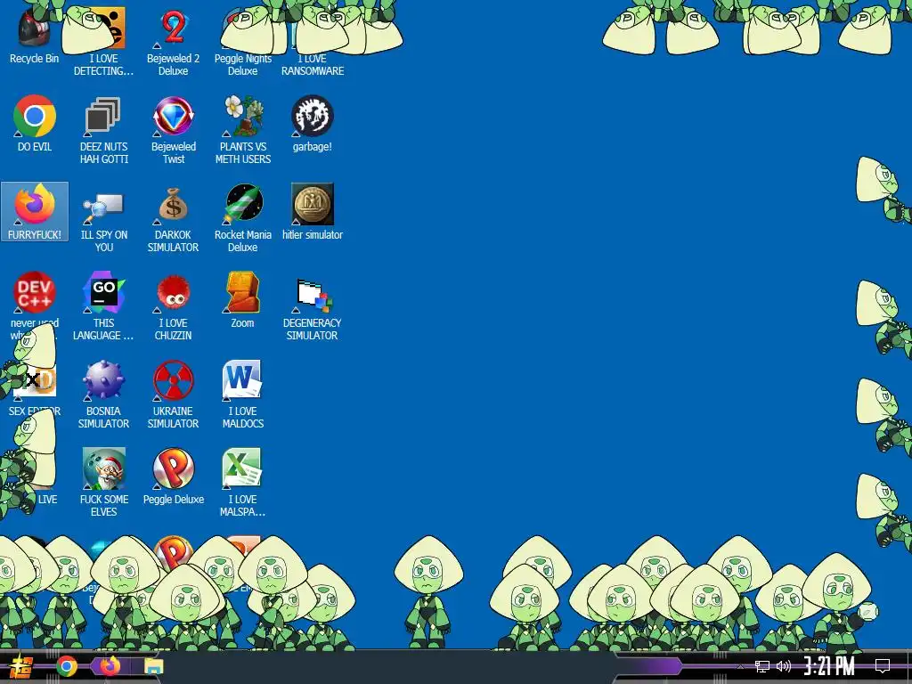The width and height of the screenshot is (912, 684).
Task: Select the Adobe XD desktop shortcut
Action: coord(35,381)
